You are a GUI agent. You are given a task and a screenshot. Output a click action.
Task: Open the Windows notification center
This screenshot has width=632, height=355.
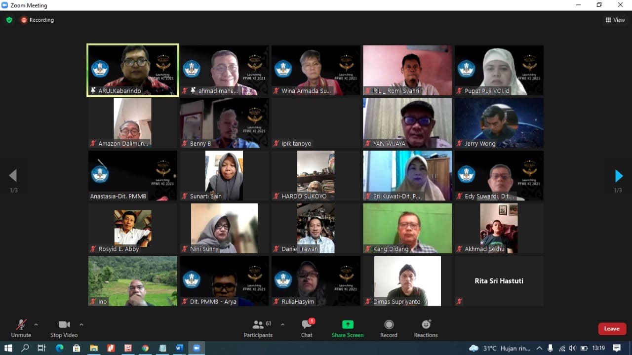(616, 348)
